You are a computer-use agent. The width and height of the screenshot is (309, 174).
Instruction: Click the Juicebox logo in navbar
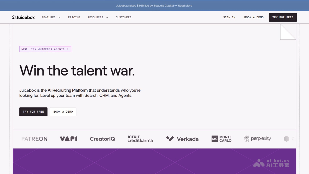23,17
